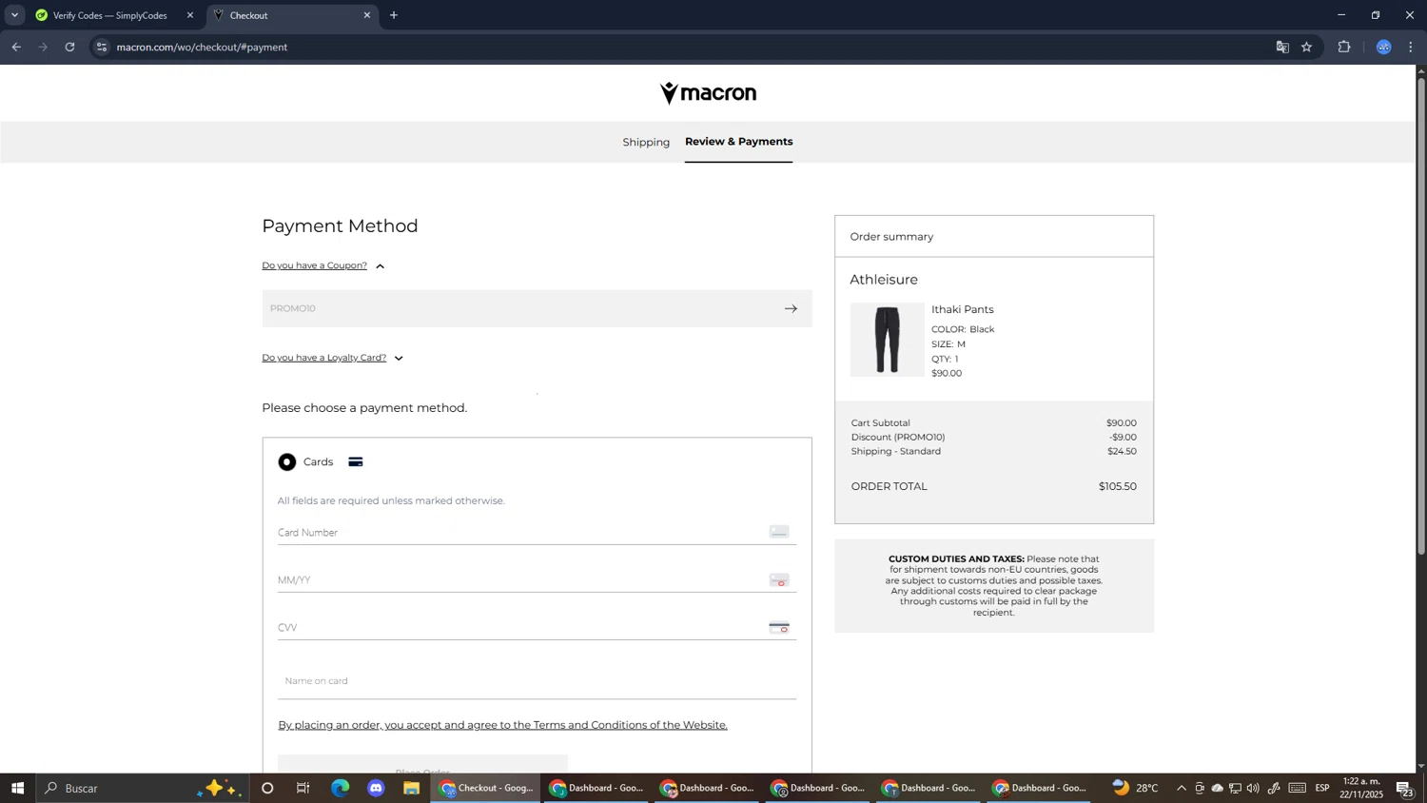Viewport: 1427px width, 803px height.
Task: Click the credit card icon beside Cards
Action: [356, 462]
